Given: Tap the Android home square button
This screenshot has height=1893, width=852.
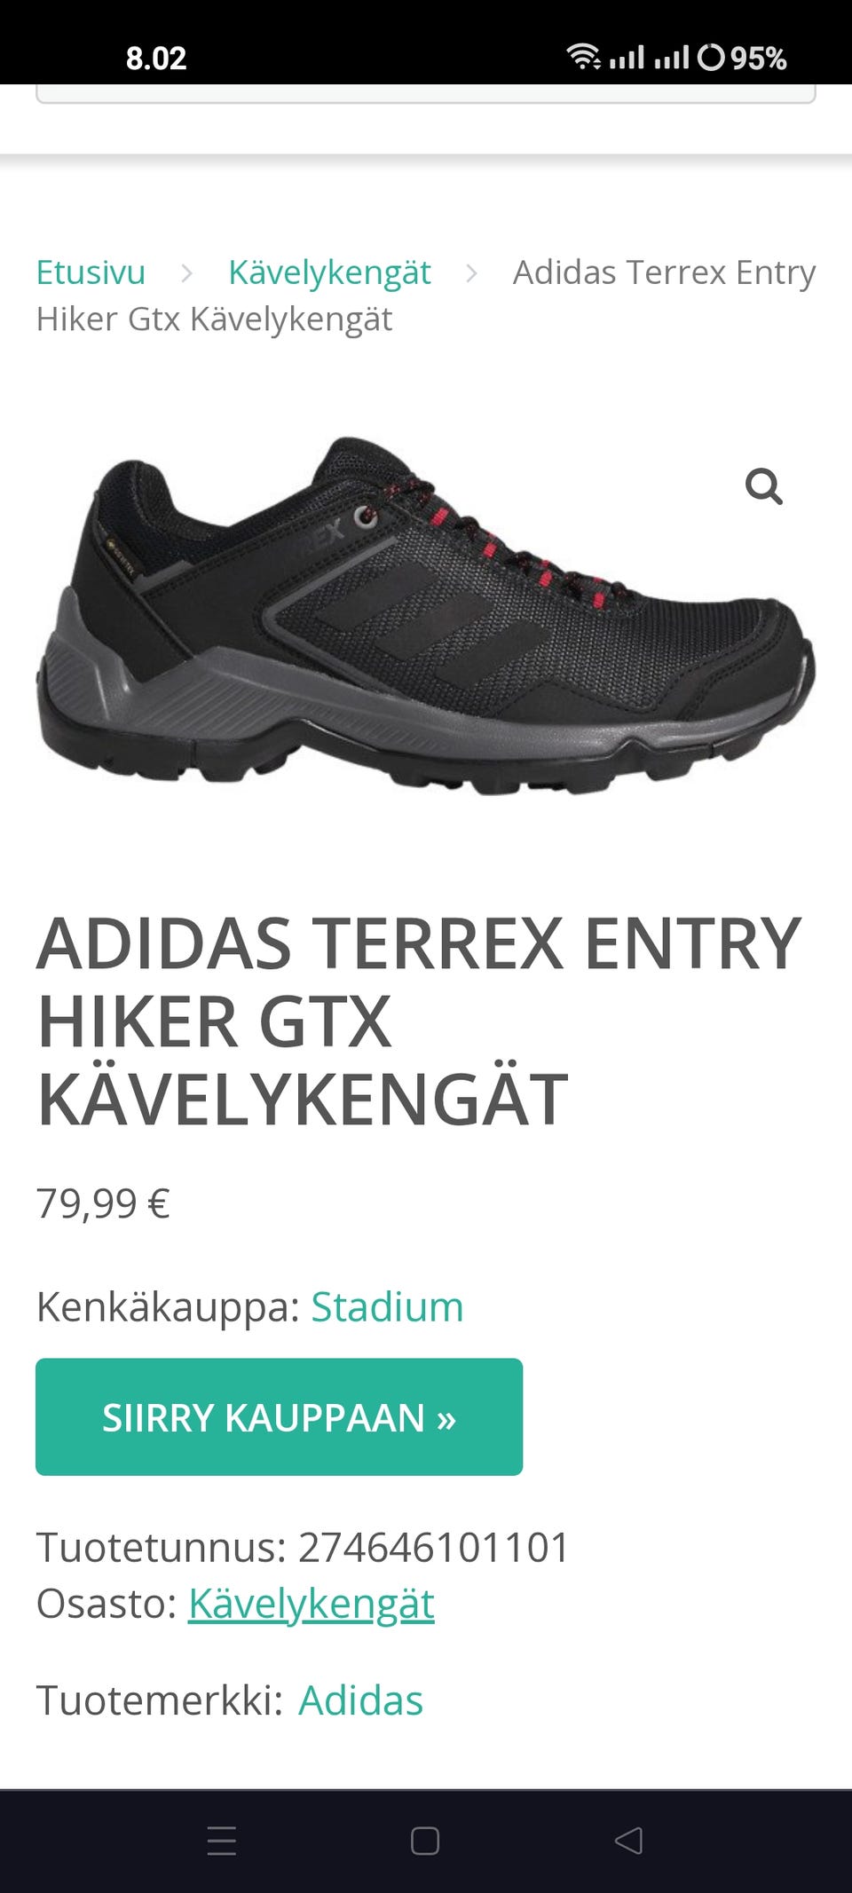Looking at the screenshot, I should 425,1841.
